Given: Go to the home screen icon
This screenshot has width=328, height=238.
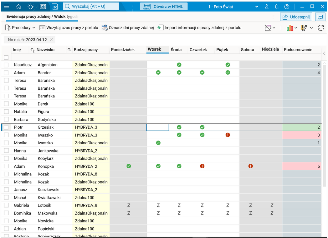Looking at the screenshot, I should coord(18,7).
